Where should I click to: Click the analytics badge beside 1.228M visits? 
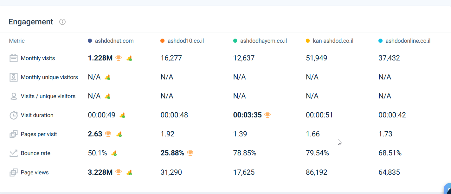[x=129, y=58]
